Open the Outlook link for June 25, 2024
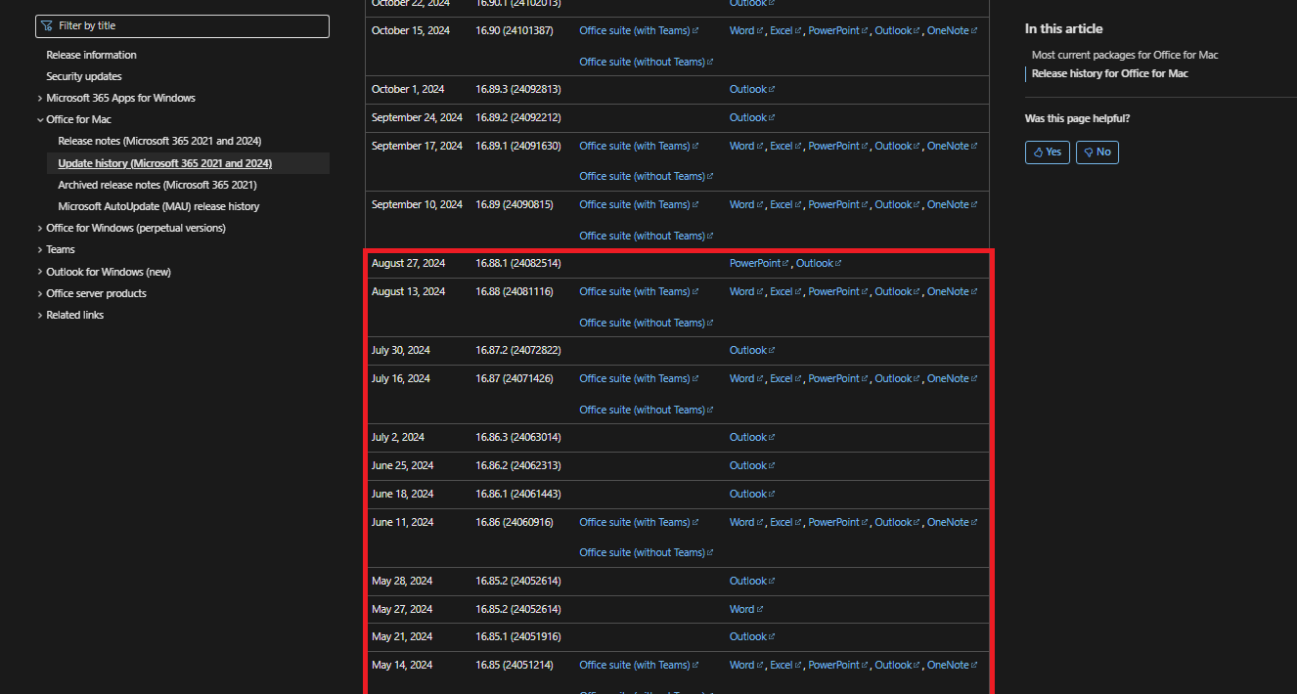This screenshot has width=1297, height=694. point(752,465)
